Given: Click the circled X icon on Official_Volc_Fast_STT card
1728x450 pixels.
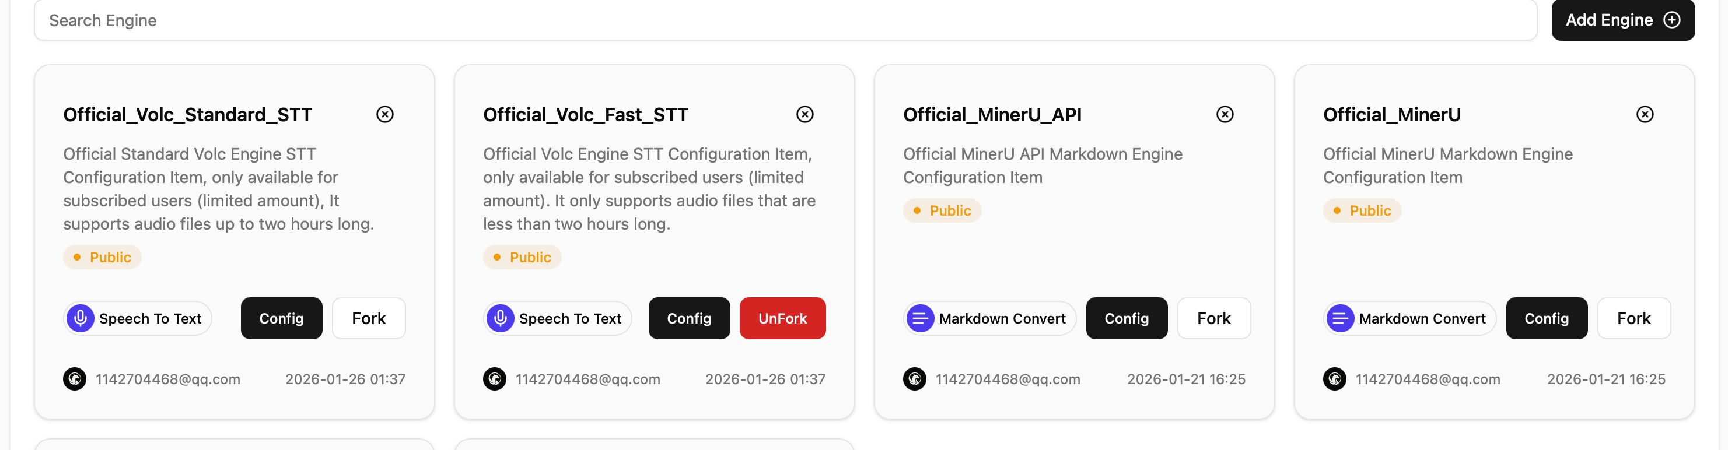Looking at the screenshot, I should (804, 115).
